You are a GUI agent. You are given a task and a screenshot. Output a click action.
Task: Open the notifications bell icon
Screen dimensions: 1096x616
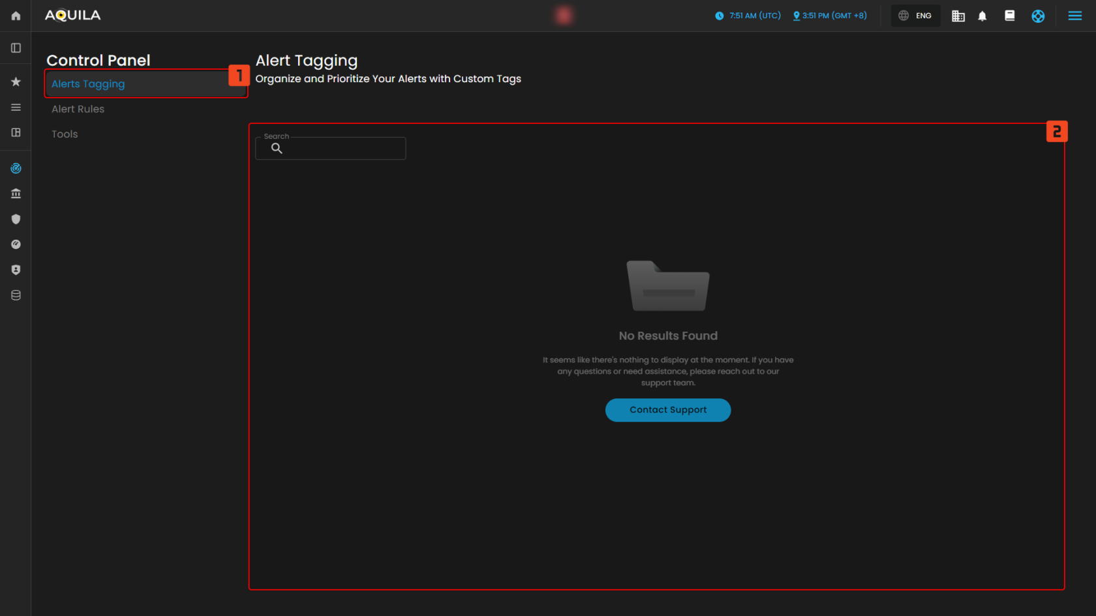982,15
